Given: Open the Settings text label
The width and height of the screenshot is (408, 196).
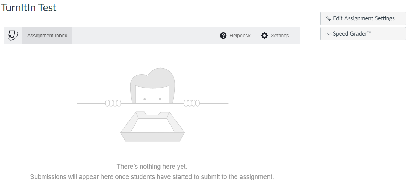Looking at the screenshot, I should (x=280, y=36).
